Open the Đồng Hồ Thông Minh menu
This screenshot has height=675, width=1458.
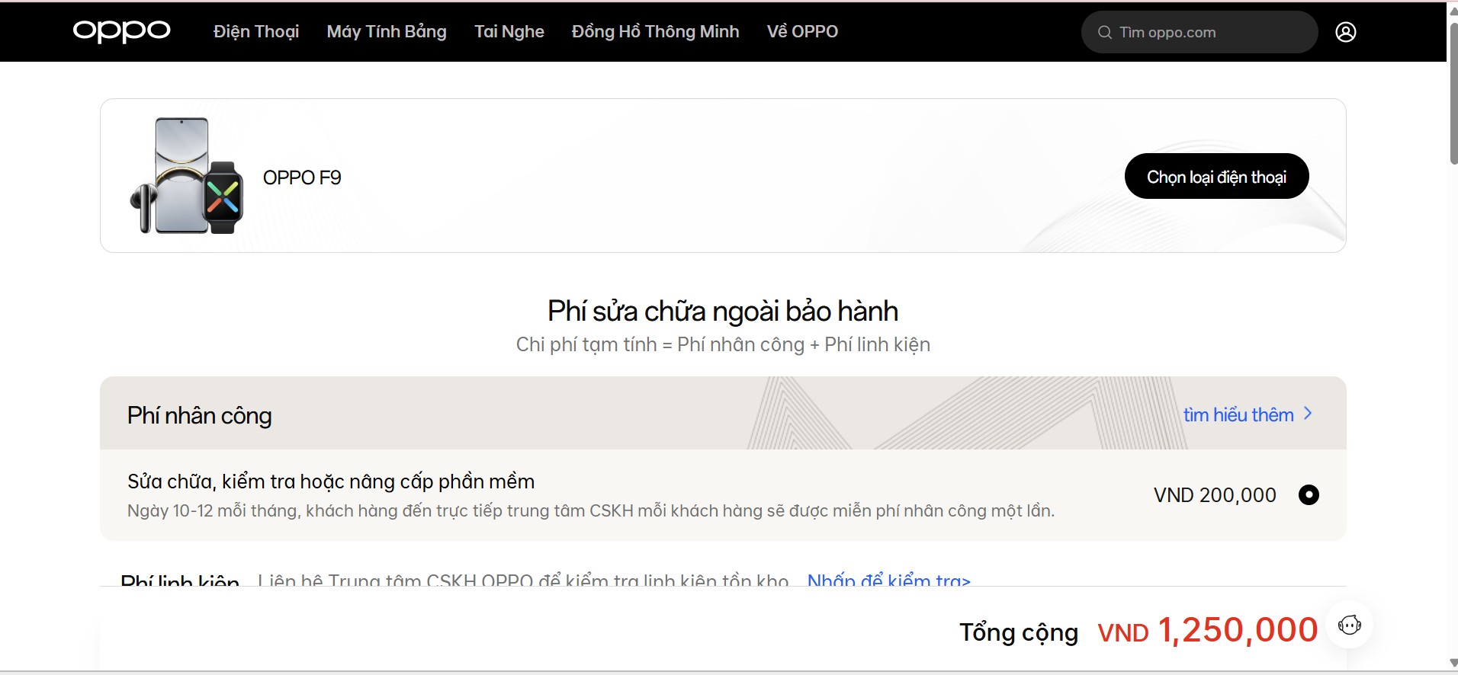click(x=655, y=31)
